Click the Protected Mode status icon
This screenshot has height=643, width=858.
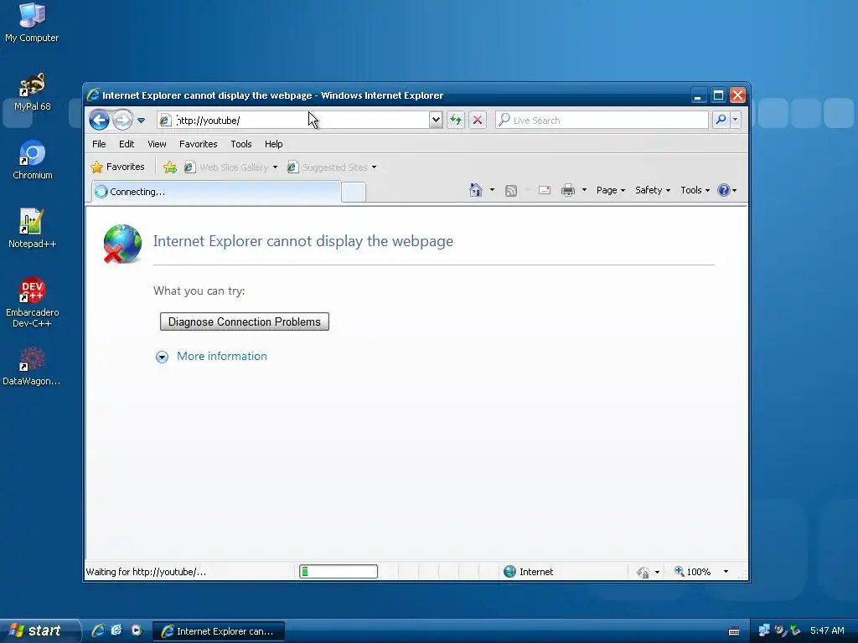point(643,572)
